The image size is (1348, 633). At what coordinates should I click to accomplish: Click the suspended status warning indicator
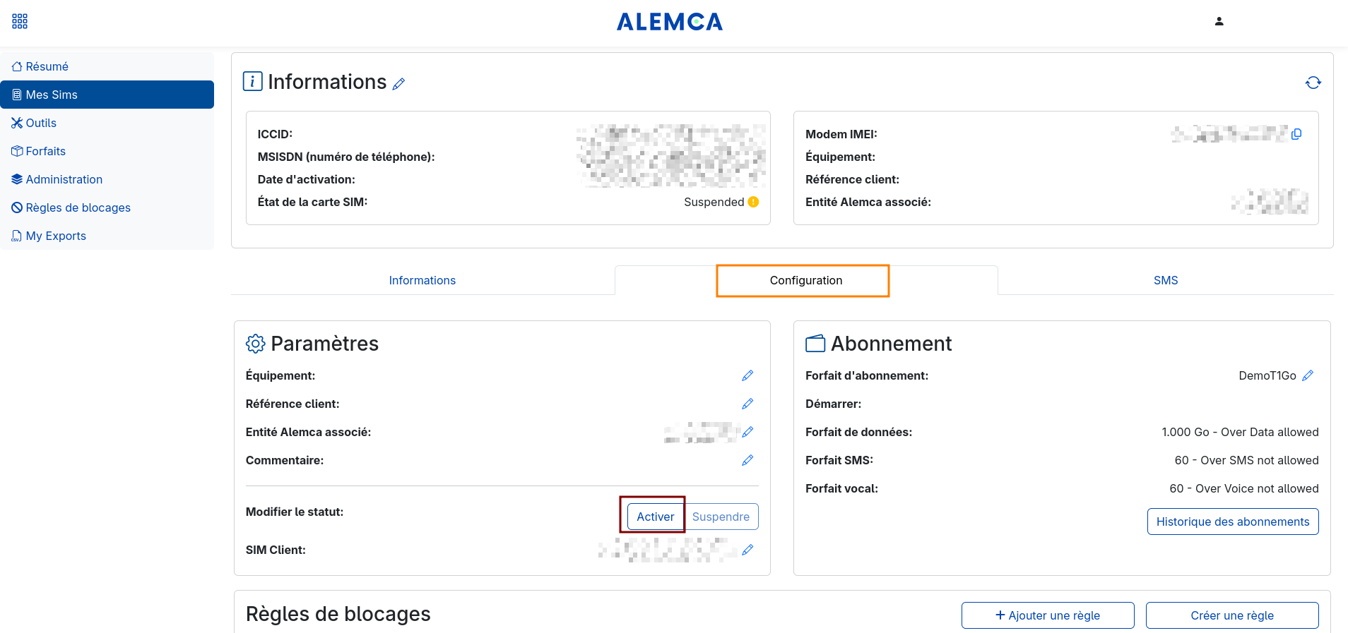coord(753,202)
